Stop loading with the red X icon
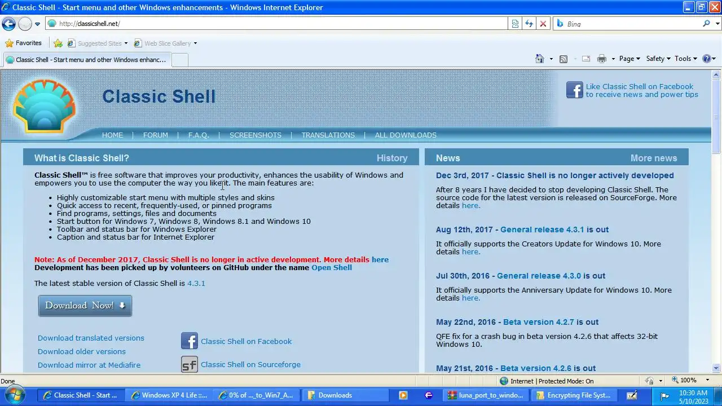Viewport: 722px width, 406px height. point(543,24)
